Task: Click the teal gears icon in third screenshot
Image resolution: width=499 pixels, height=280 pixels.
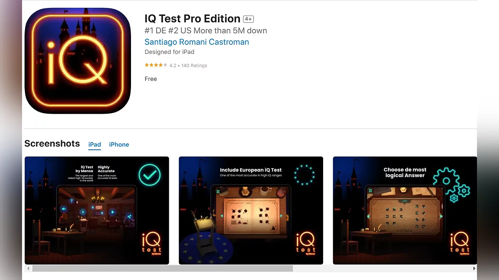Action: pyautogui.click(x=451, y=185)
